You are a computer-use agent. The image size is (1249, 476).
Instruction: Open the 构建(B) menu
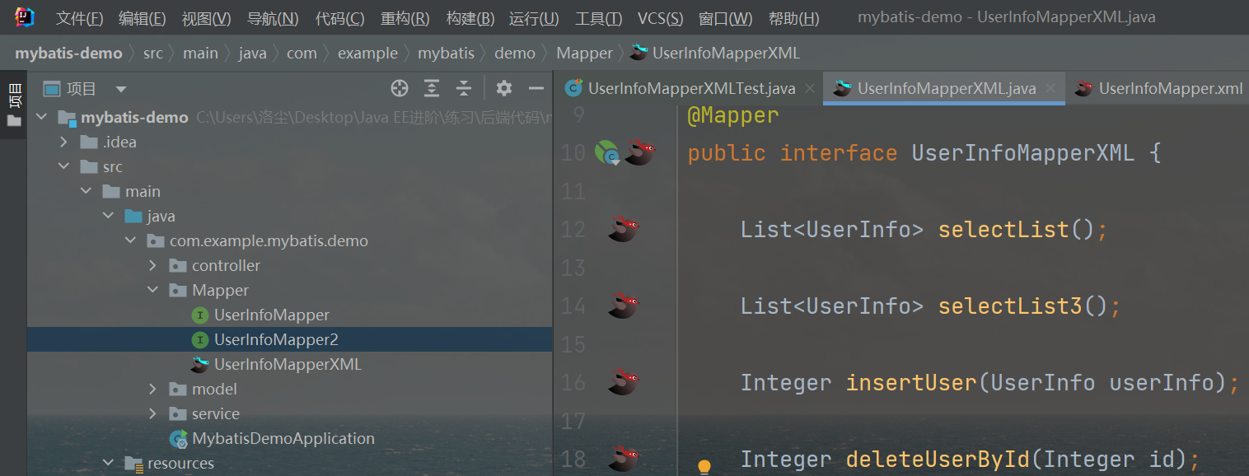click(x=470, y=18)
